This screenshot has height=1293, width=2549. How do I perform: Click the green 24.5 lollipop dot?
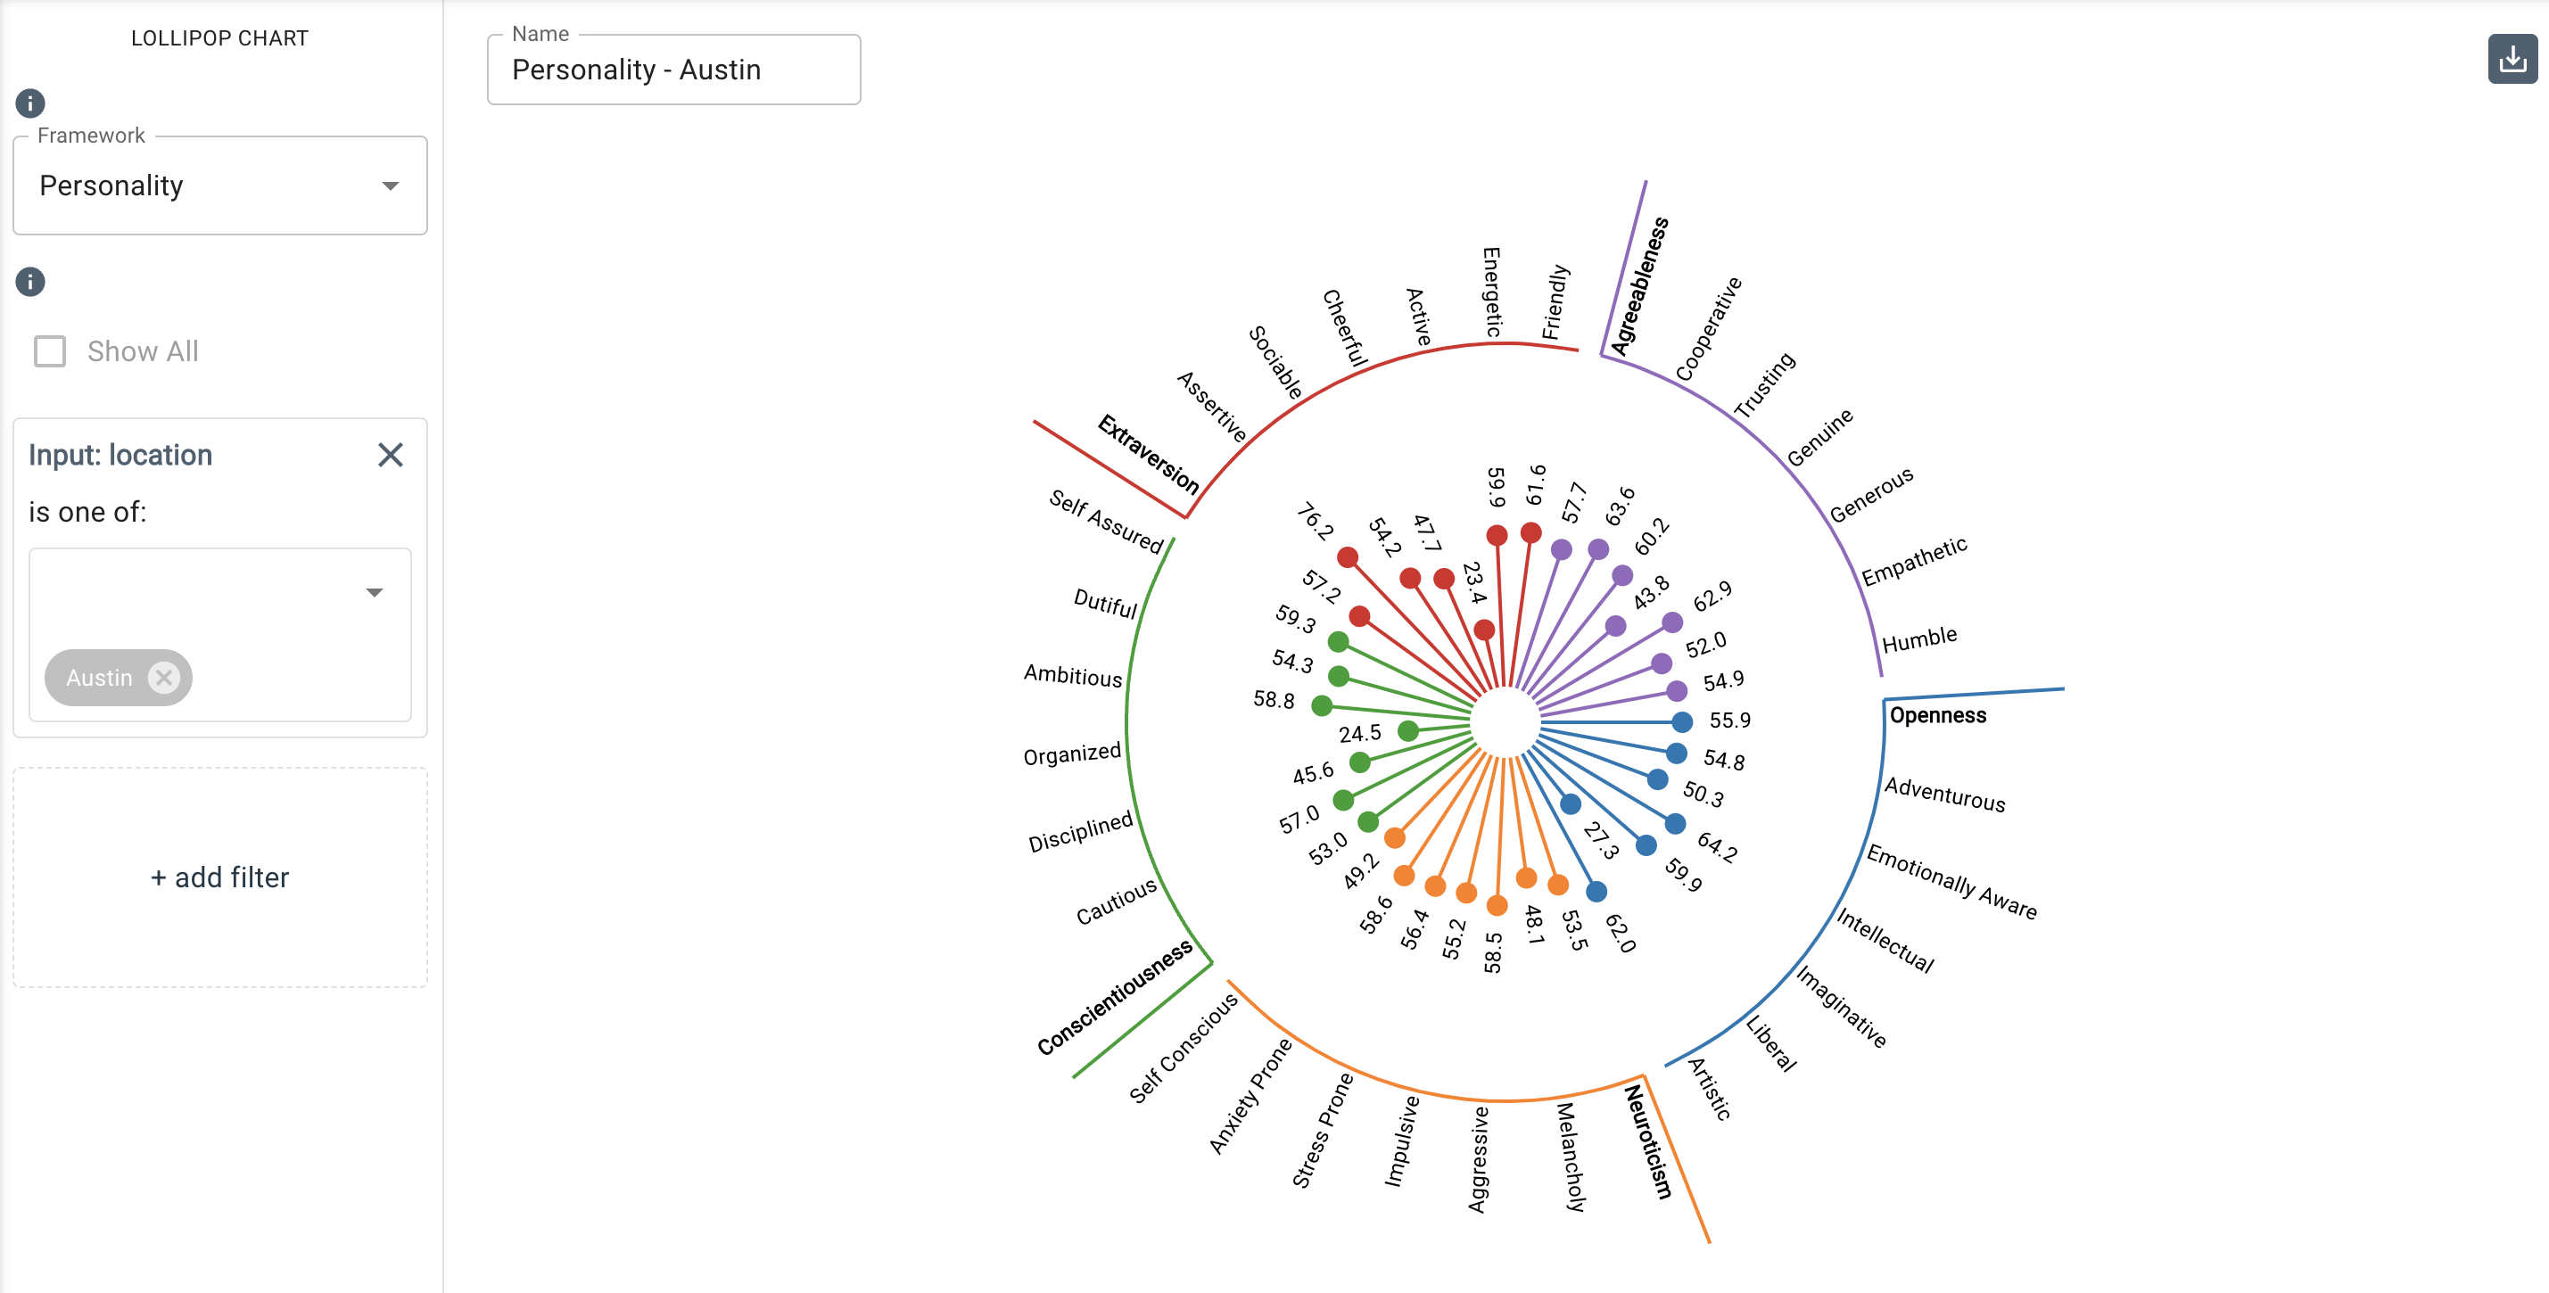coord(1408,731)
